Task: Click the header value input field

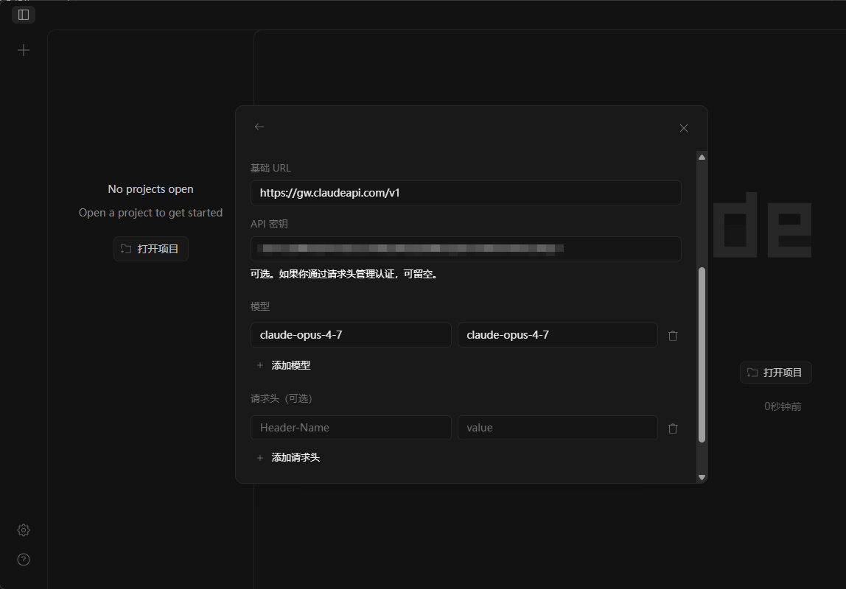Action: [x=557, y=428]
